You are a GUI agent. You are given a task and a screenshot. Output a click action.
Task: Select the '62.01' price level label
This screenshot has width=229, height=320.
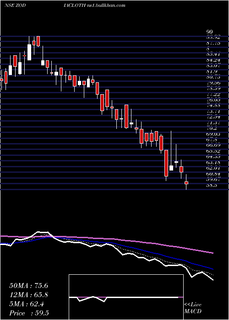pyautogui.click(x=213, y=168)
